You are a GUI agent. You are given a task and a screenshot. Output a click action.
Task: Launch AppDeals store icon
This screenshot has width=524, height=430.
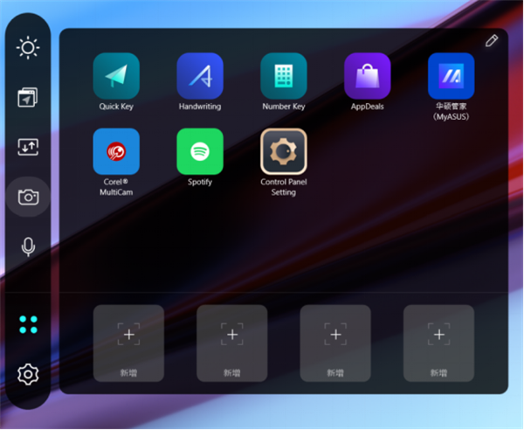click(x=368, y=76)
